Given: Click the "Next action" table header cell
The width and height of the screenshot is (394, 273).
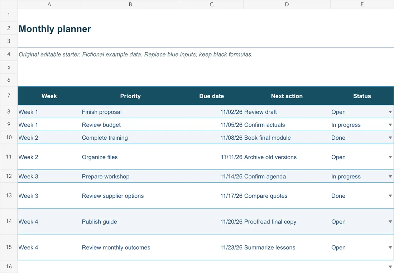Looking at the screenshot, I should tap(287, 96).
